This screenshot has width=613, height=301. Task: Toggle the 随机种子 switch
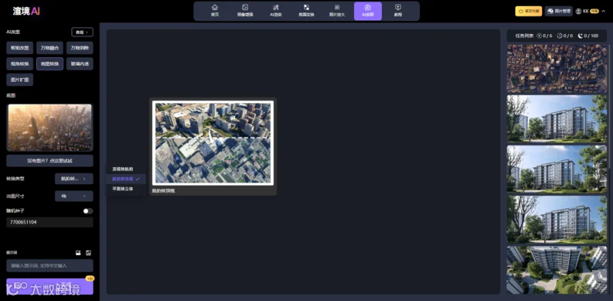(88, 211)
